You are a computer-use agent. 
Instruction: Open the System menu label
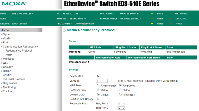tap(7, 34)
